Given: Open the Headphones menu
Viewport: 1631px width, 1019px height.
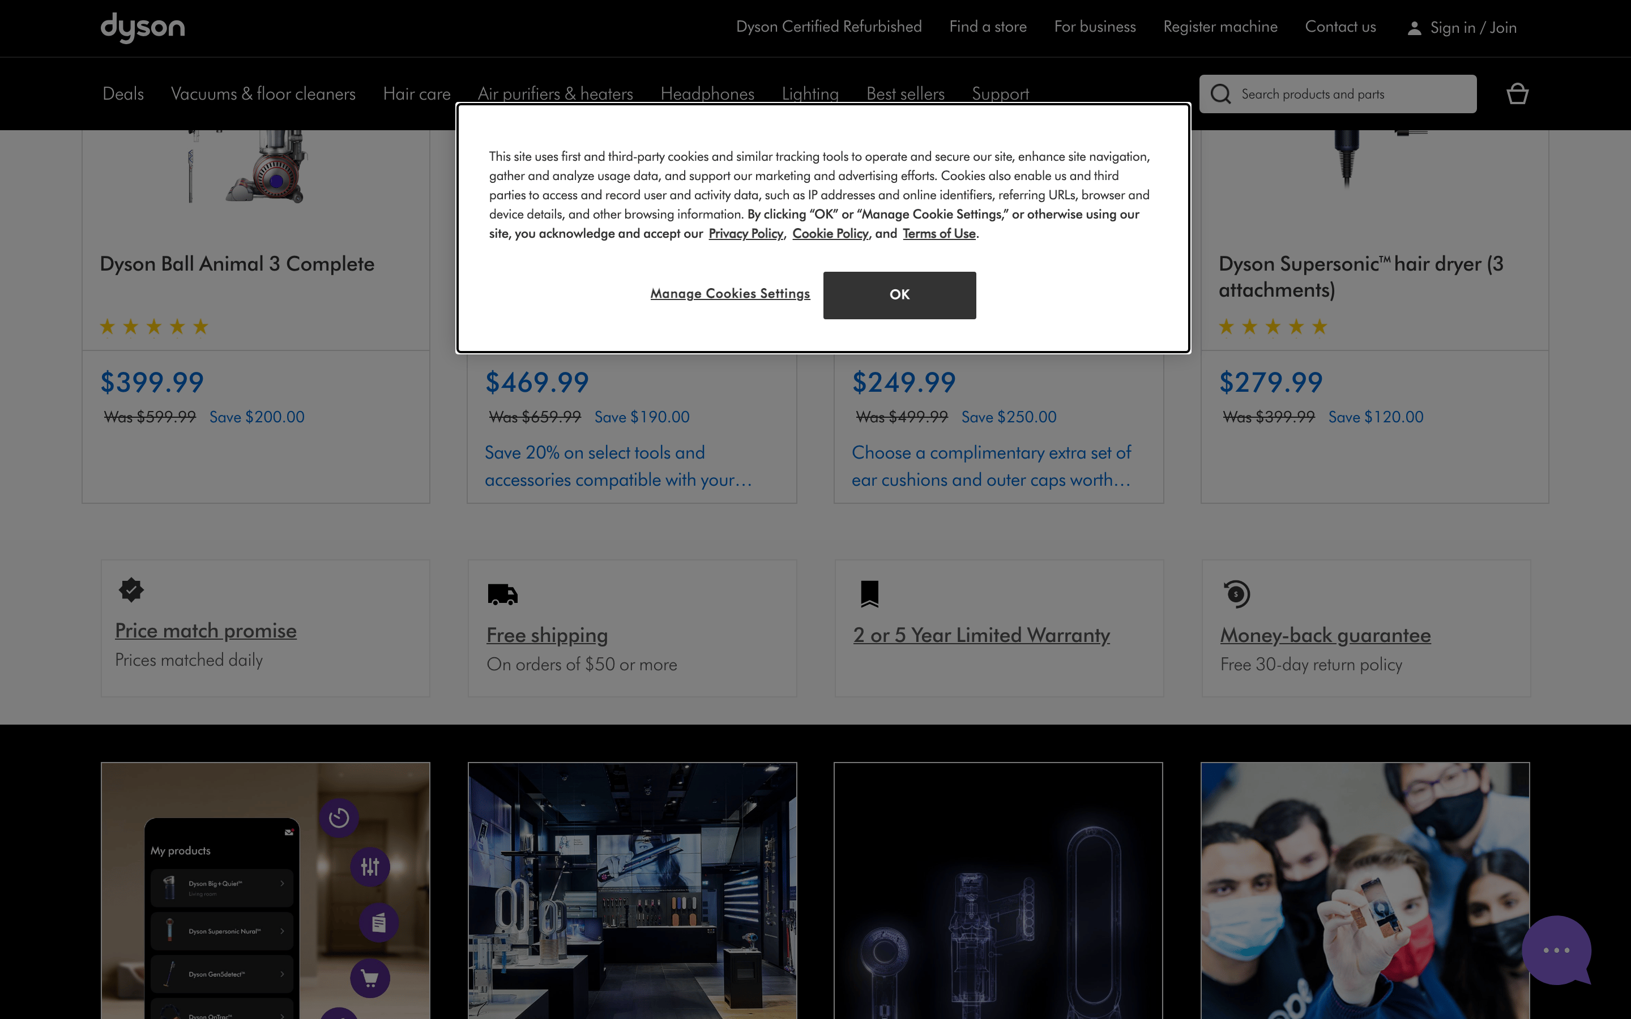Looking at the screenshot, I should coord(707,93).
